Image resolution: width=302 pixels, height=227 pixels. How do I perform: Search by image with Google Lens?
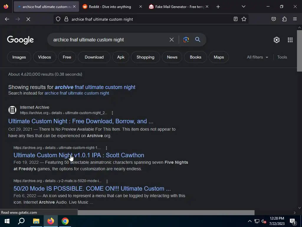186,40
